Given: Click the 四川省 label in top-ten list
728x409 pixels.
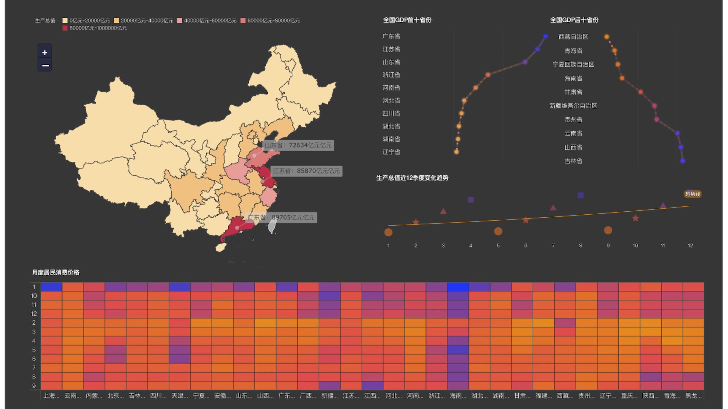Looking at the screenshot, I should pos(391,113).
